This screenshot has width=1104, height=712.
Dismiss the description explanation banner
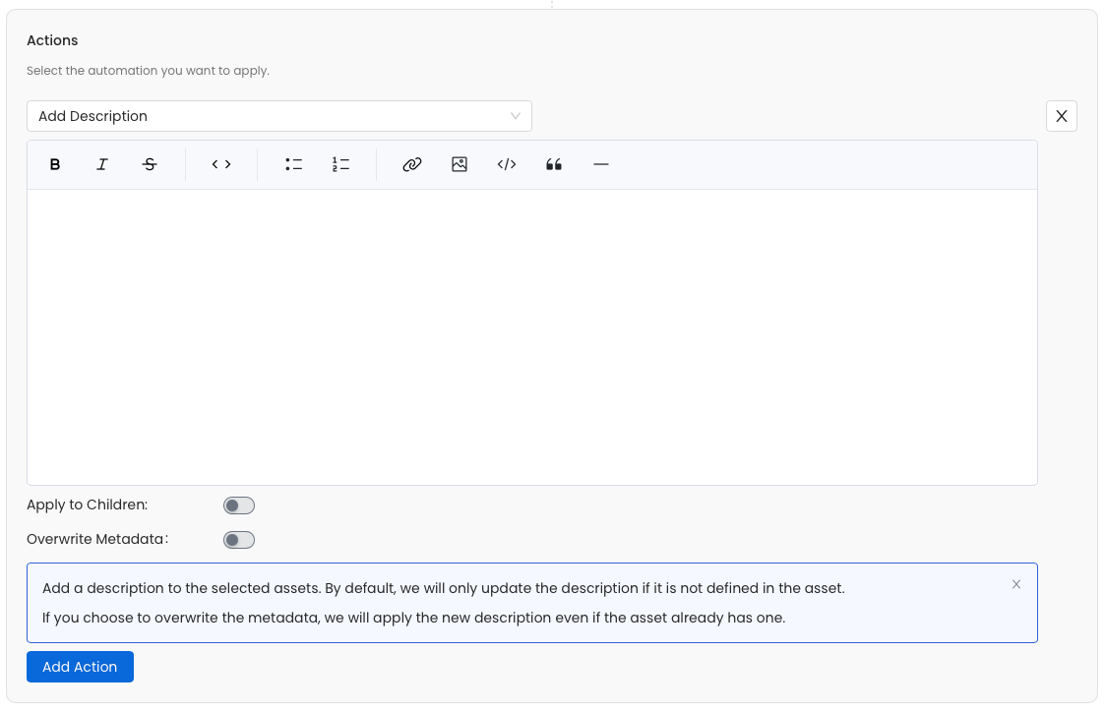(x=1016, y=583)
